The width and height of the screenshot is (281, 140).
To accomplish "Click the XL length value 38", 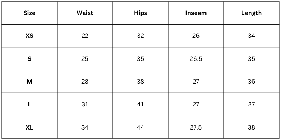I will 251,127.
